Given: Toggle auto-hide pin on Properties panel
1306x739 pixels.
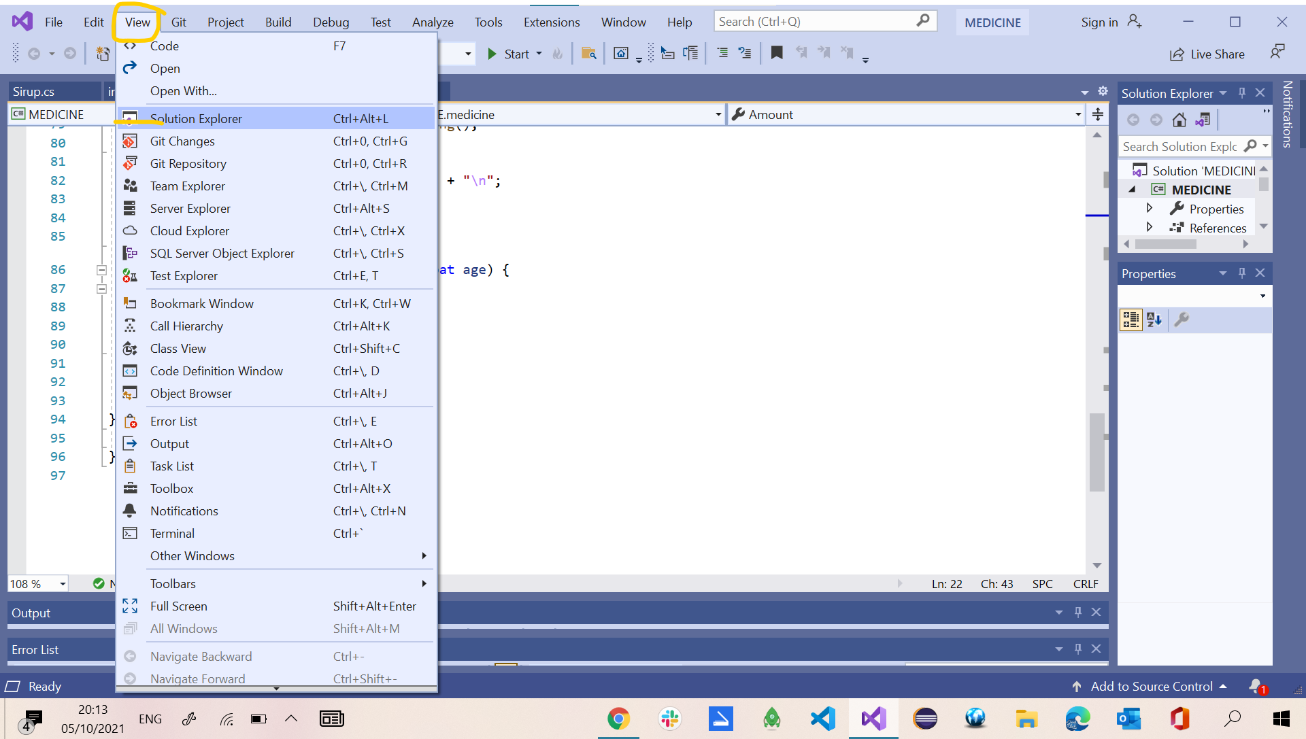Looking at the screenshot, I should pyautogui.click(x=1242, y=273).
